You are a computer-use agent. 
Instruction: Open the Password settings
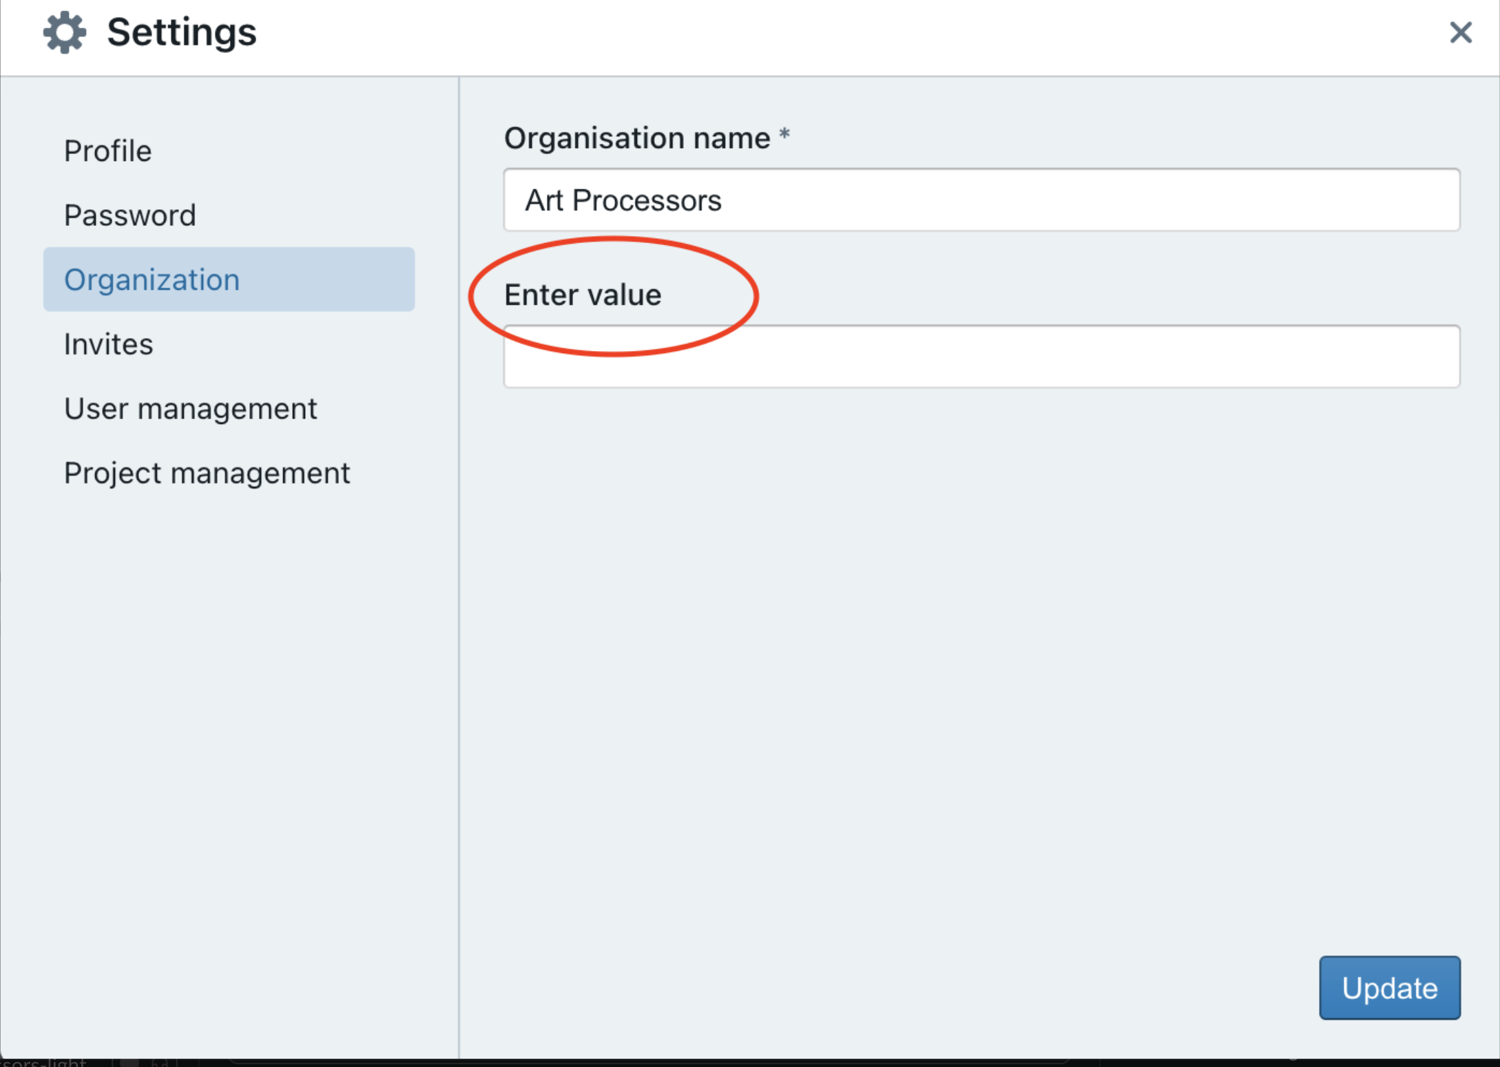[130, 215]
